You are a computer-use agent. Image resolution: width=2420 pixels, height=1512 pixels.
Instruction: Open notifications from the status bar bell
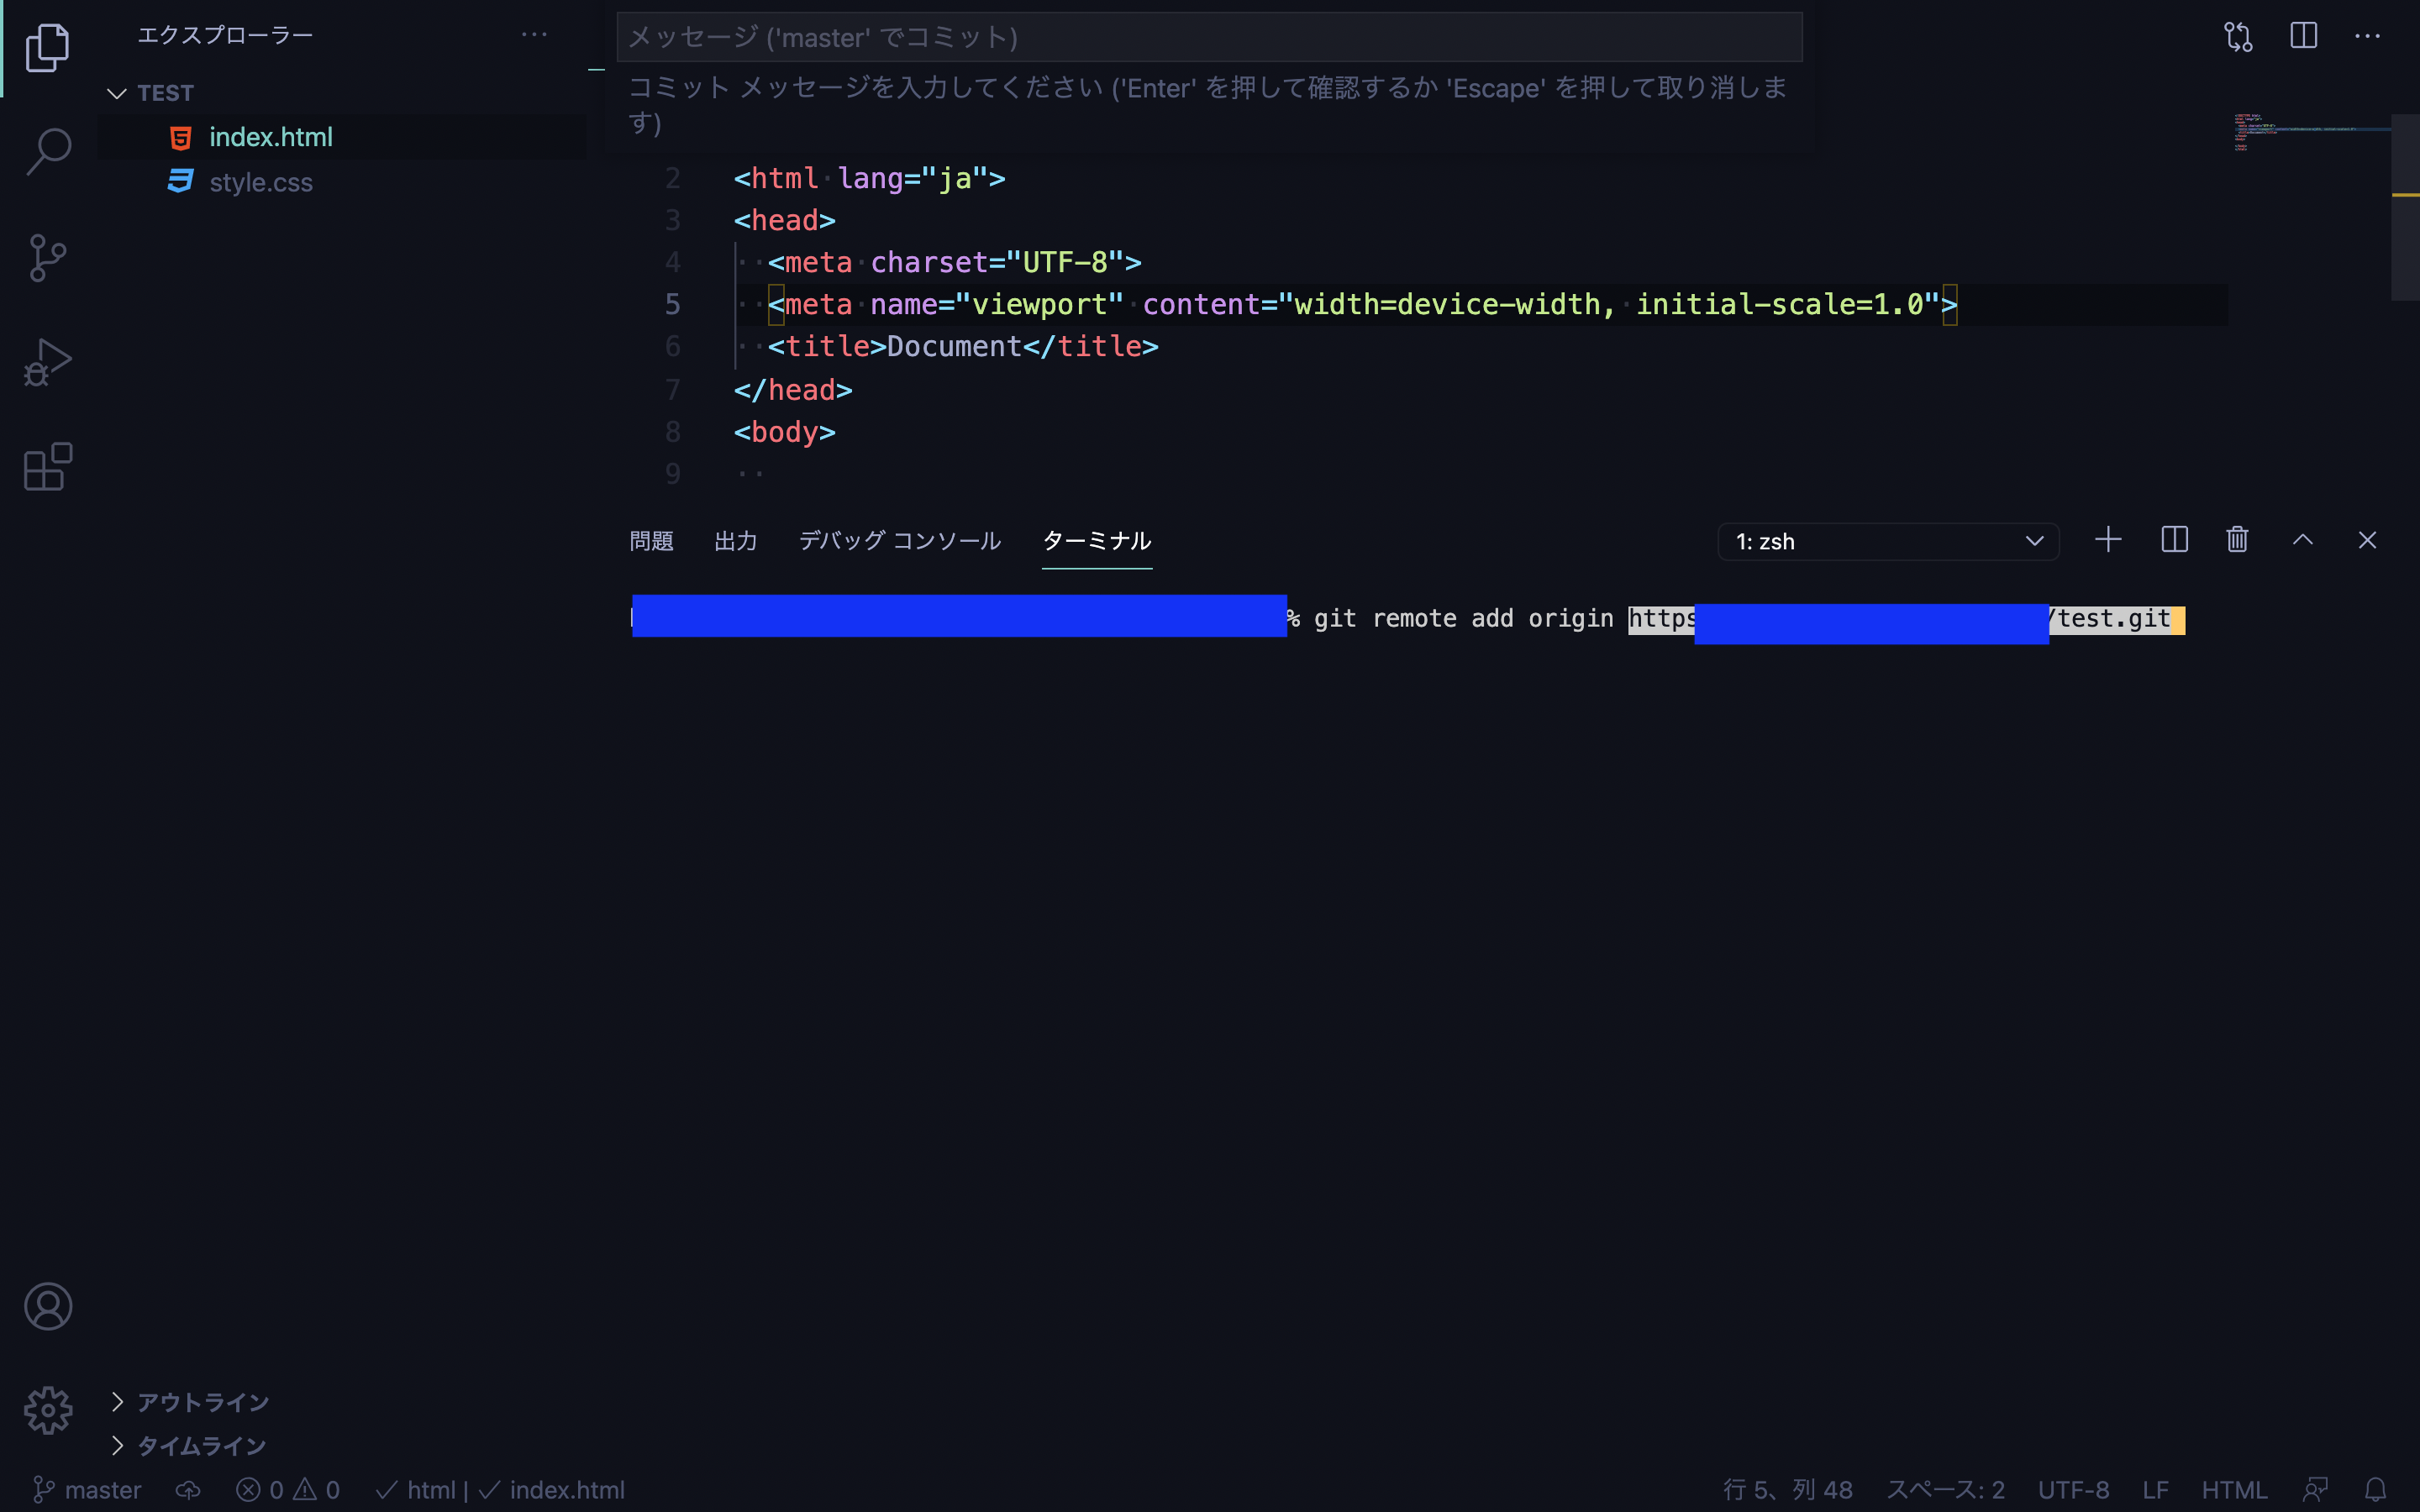(x=2375, y=1489)
